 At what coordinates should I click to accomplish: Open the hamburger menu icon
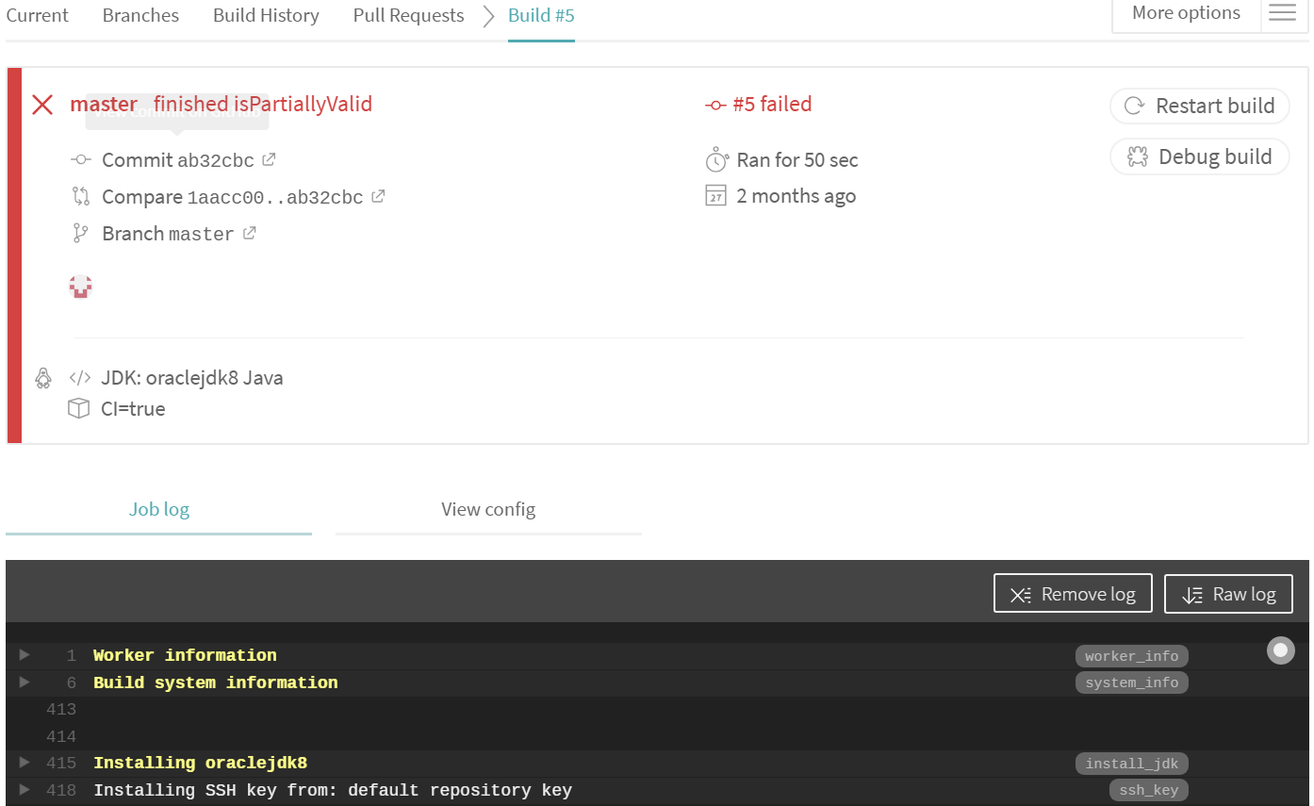[x=1282, y=13]
